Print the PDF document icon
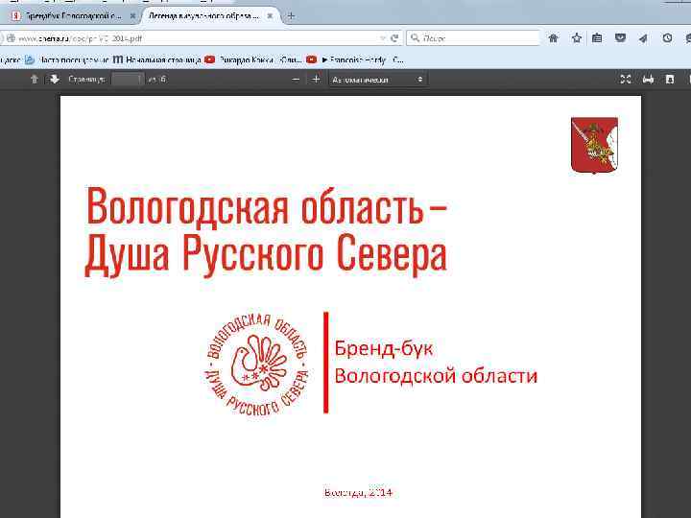 pos(648,80)
